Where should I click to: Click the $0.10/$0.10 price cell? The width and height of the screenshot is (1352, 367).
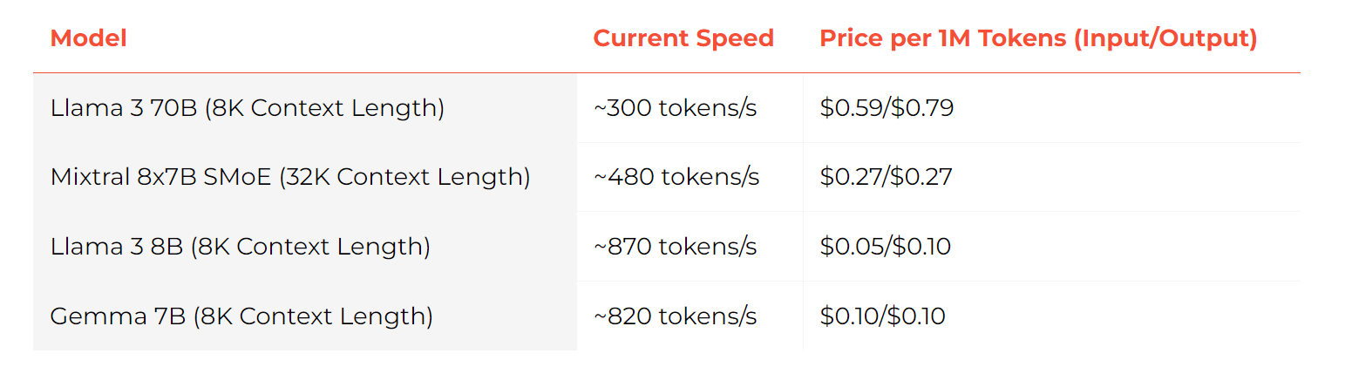coord(882,316)
